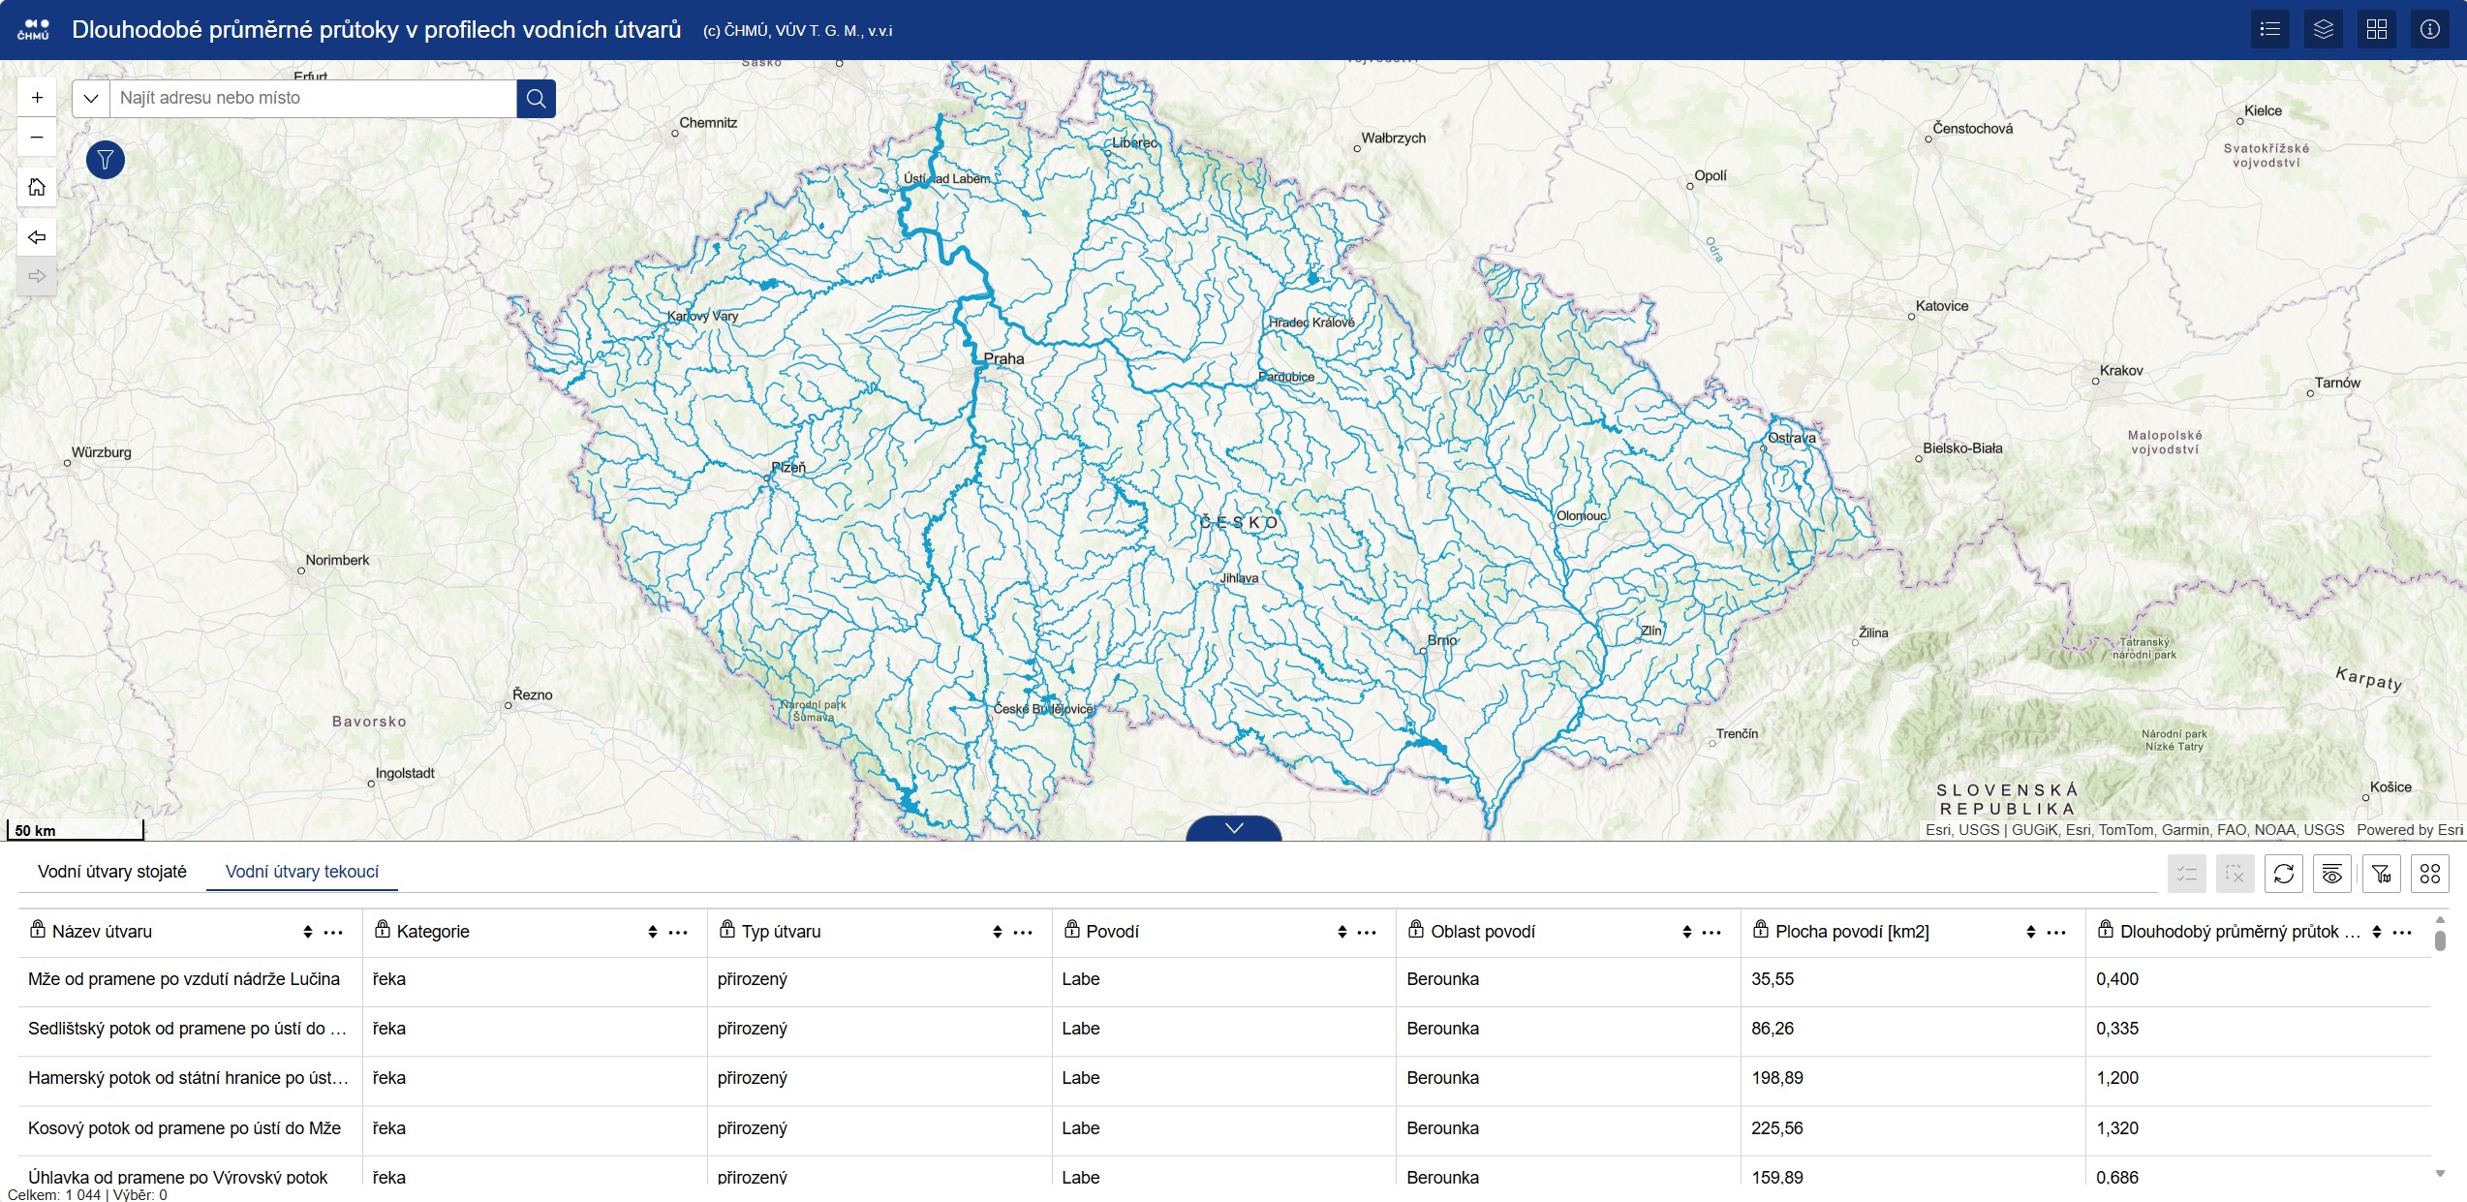Click the home (default extent) icon
Viewport: 2467px width, 1202px height.
(37, 187)
